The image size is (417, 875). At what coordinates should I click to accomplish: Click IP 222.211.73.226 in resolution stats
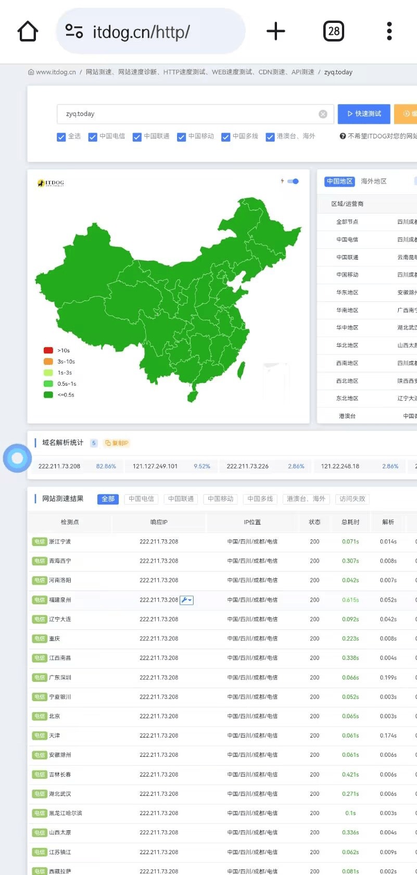[x=248, y=466]
